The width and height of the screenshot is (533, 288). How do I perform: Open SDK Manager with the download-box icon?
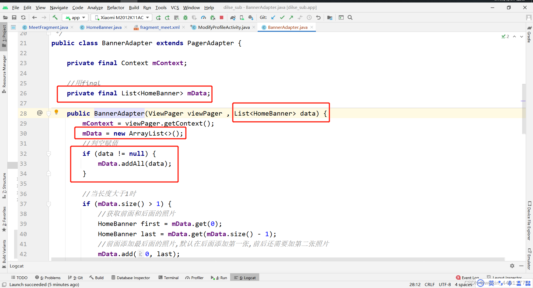coord(251,17)
